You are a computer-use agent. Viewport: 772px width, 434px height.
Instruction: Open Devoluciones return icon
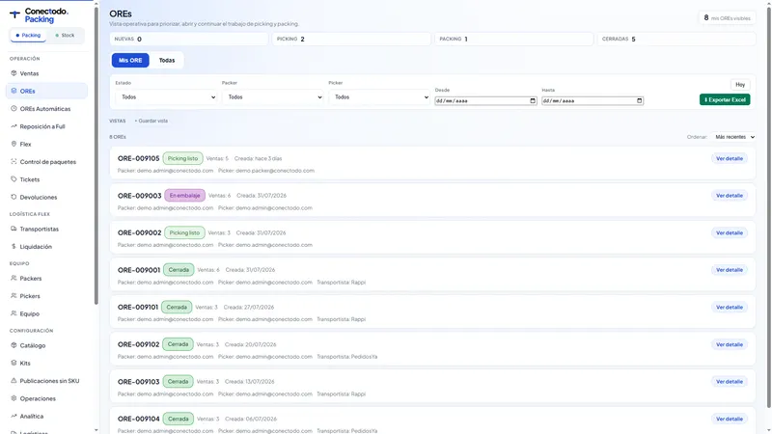14,198
